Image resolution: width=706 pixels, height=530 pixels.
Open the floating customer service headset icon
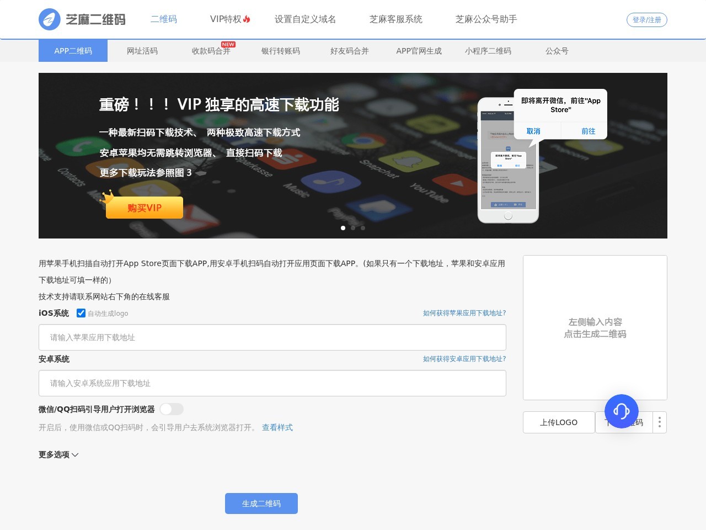[x=621, y=411]
